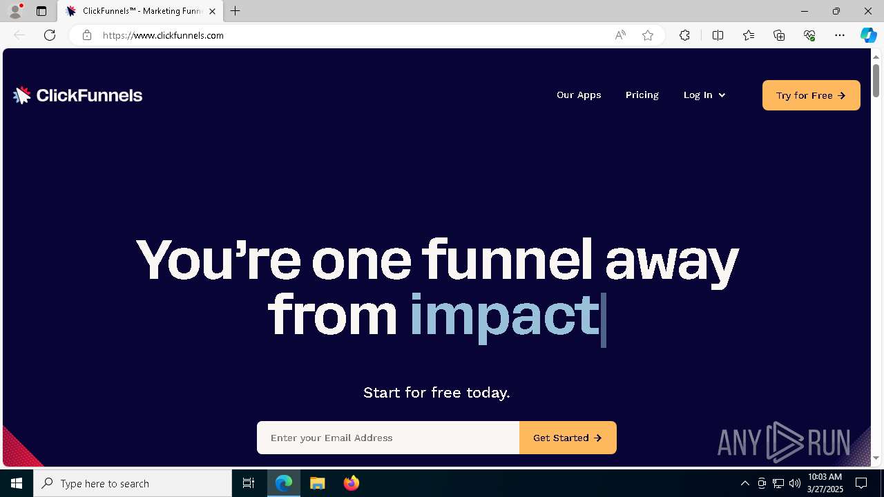Click the address bar URL

pos(163,35)
